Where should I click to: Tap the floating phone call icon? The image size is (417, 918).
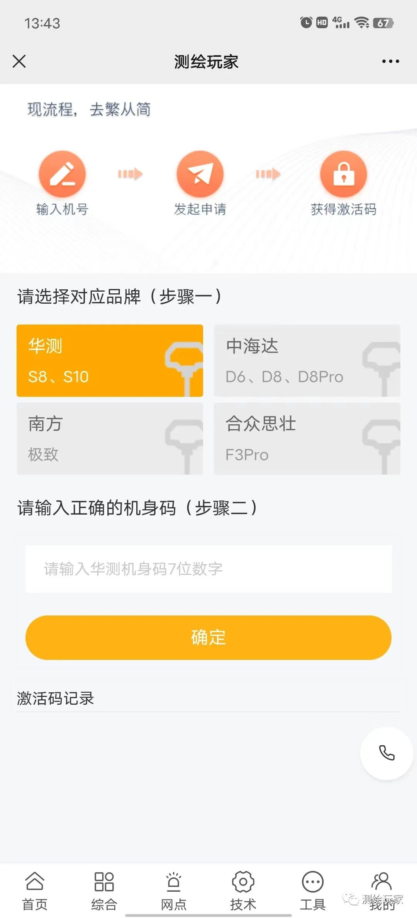386,753
